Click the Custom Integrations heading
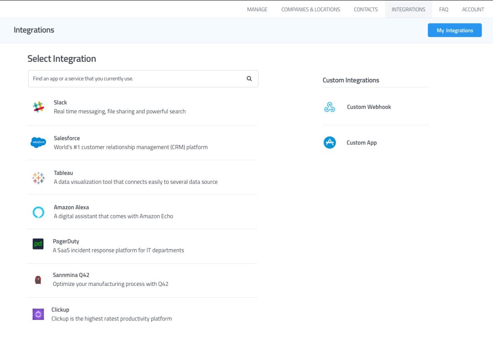Viewport: 493px width, 343px height. coord(351,80)
